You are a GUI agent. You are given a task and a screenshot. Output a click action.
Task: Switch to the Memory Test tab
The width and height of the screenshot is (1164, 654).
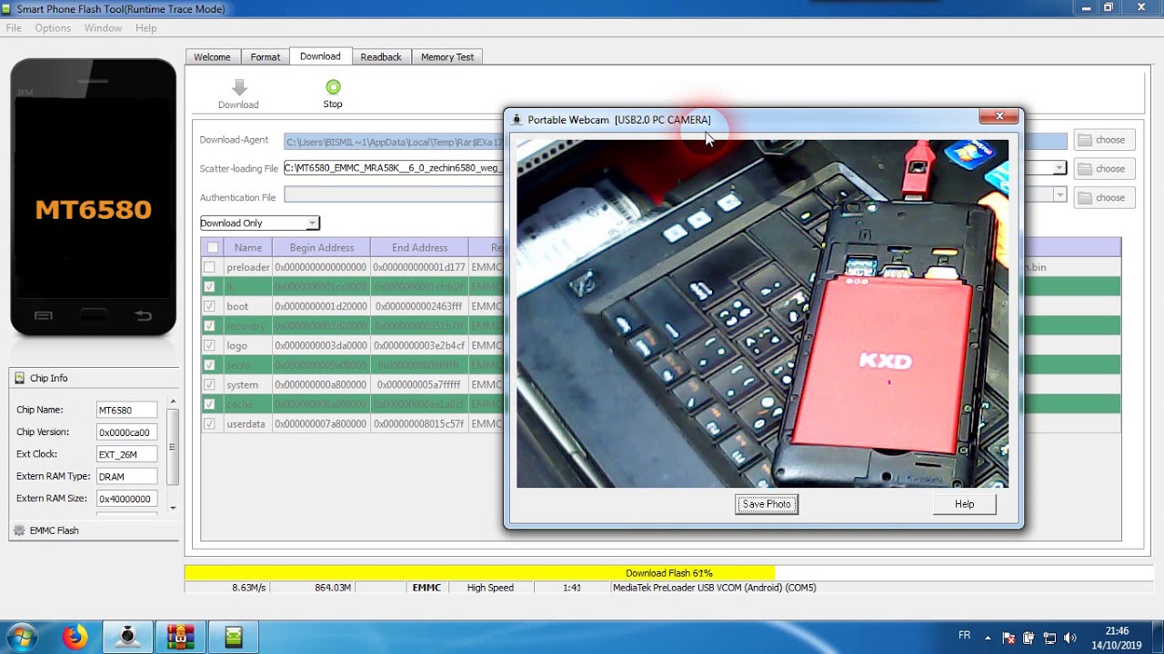pyautogui.click(x=447, y=56)
